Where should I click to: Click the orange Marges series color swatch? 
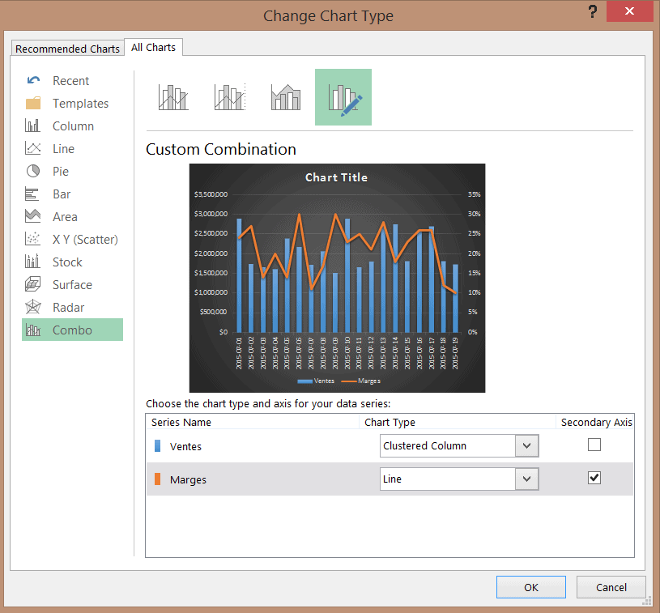[x=158, y=479]
